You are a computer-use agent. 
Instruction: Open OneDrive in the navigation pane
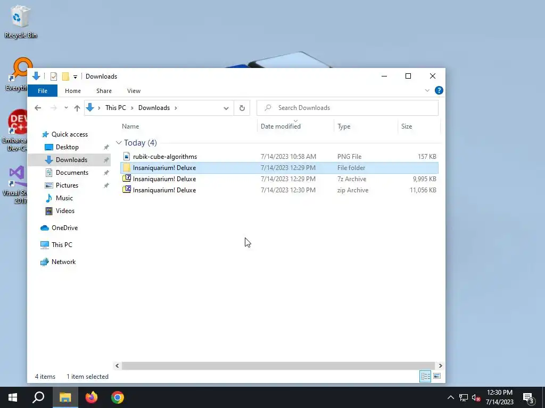click(x=64, y=228)
